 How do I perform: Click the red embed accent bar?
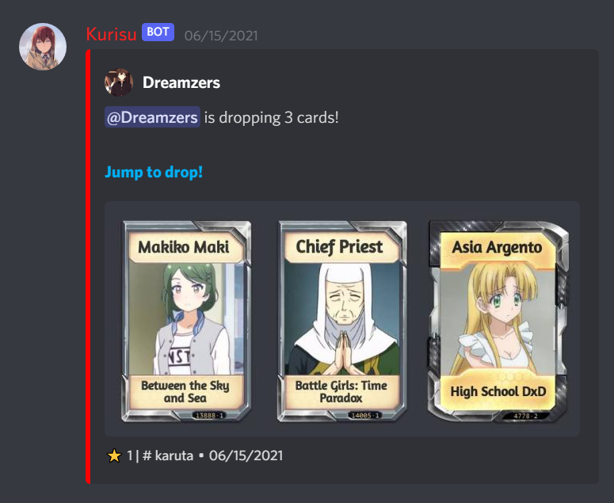(88, 267)
